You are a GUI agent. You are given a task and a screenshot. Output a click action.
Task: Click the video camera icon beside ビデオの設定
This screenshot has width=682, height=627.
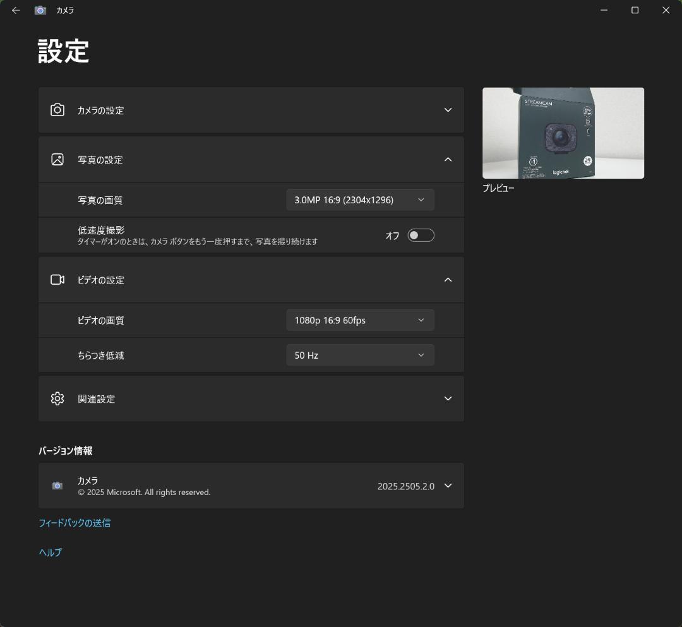pos(57,280)
